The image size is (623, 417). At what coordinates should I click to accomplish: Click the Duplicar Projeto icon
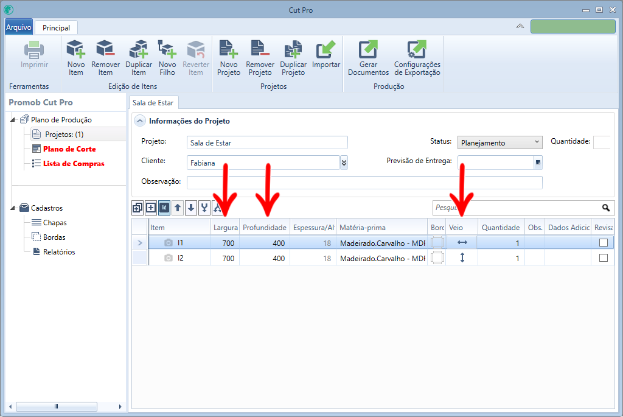(x=293, y=49)
